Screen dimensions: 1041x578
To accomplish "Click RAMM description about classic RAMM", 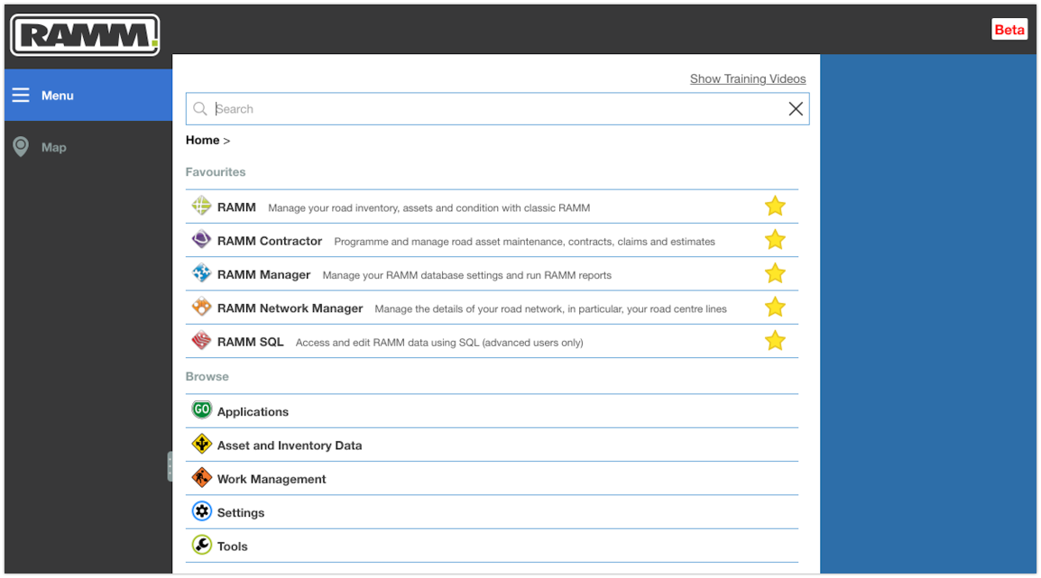I will (x=428, y=208).
